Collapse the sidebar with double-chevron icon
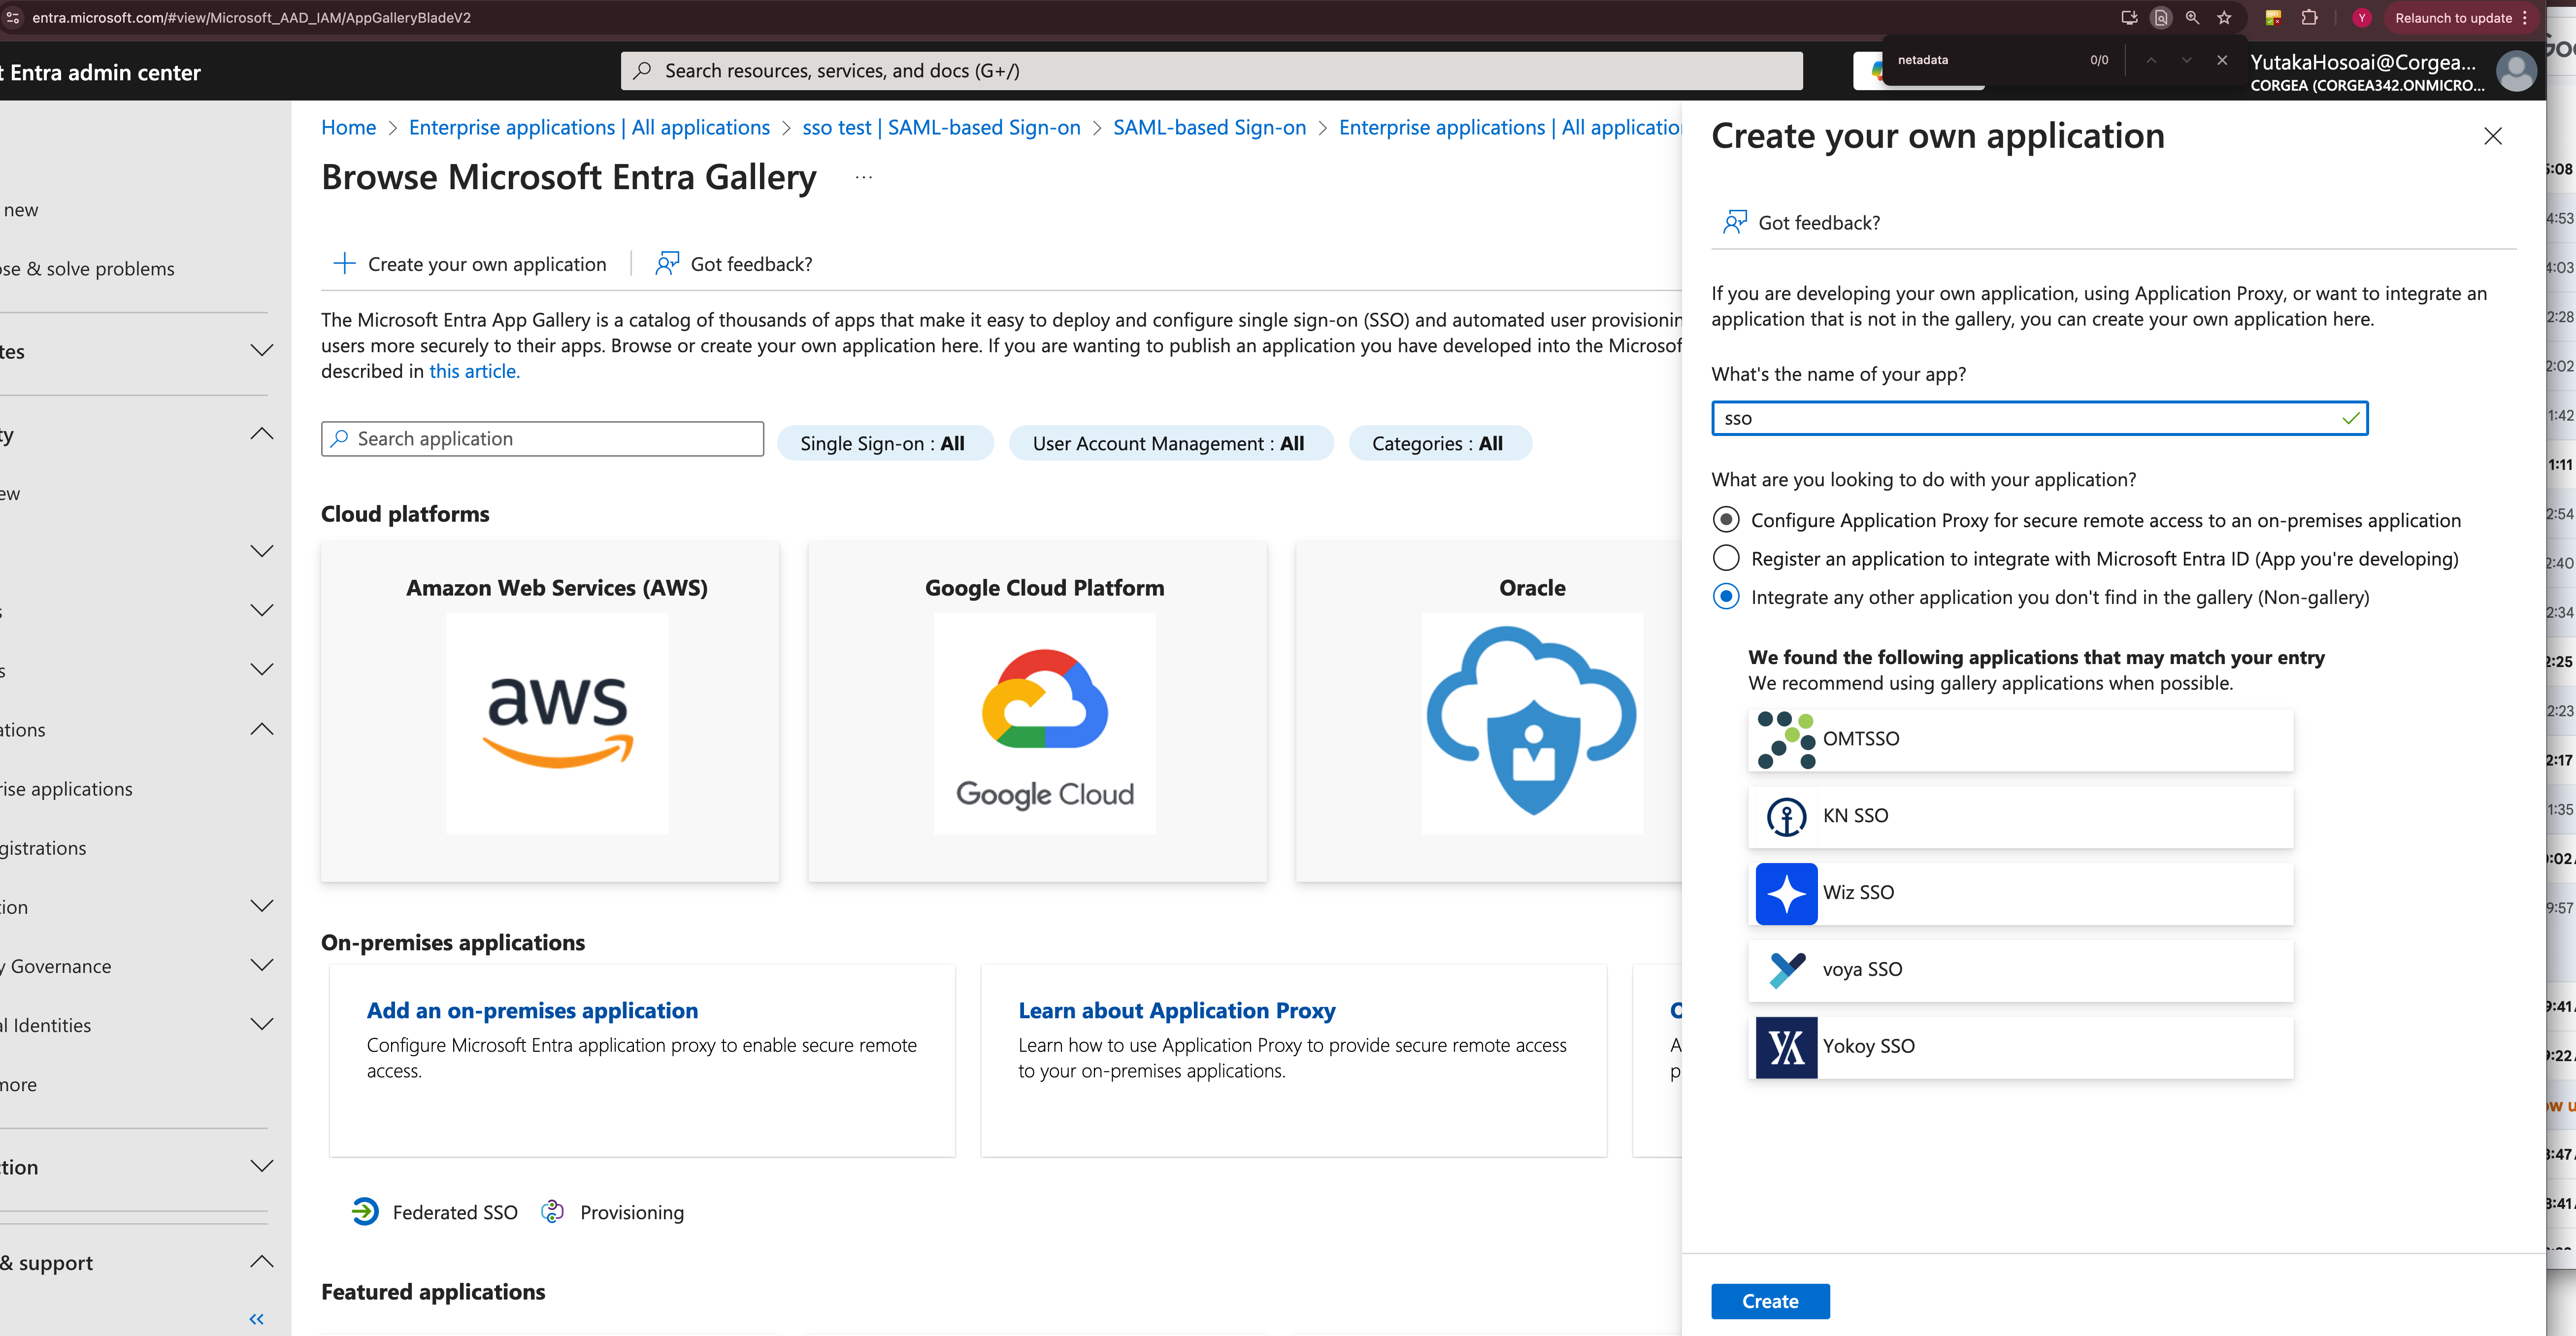Image resolution: width=2576 pixels, height=1336 pixels. click(x=256, y=1319)
